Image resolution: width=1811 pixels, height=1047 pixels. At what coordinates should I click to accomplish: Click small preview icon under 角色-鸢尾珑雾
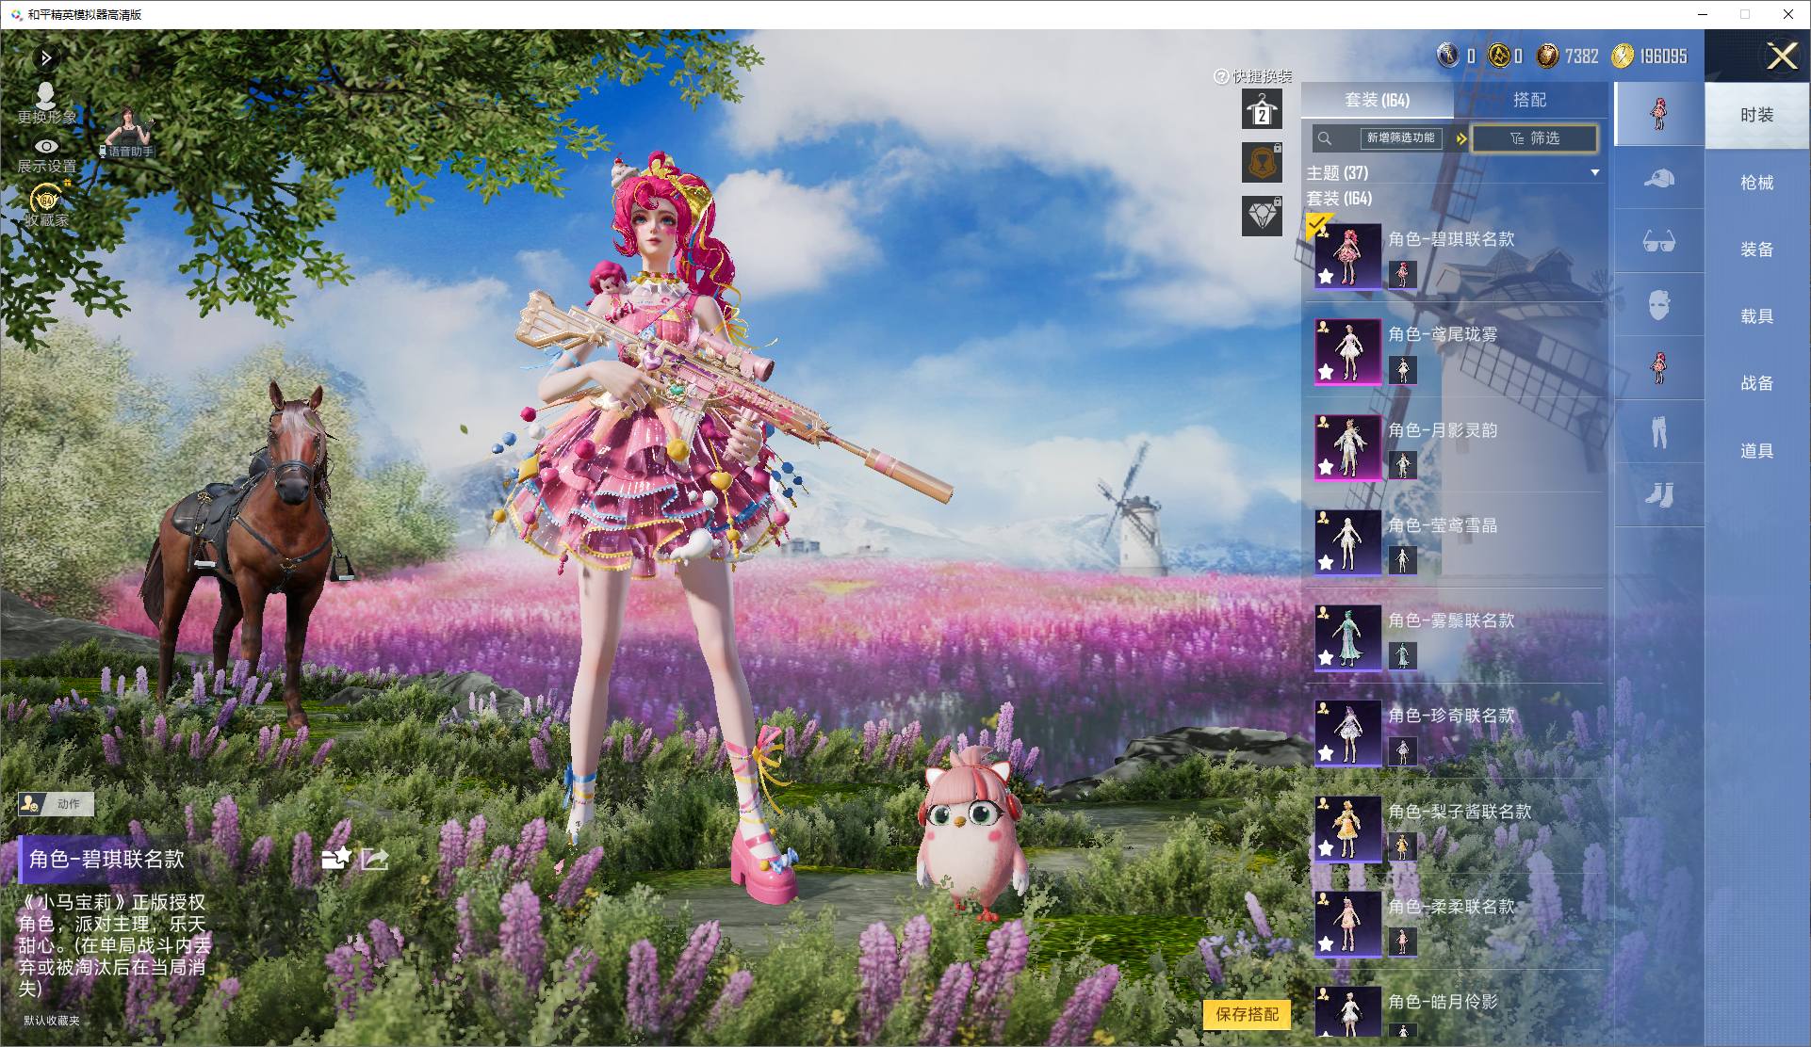[x=1403, y=369]
